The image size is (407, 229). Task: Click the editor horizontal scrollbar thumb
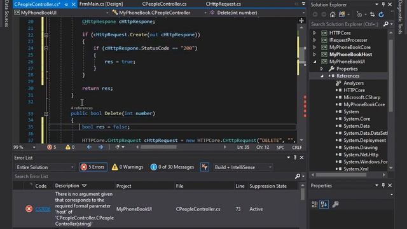(x=158, y=147)
